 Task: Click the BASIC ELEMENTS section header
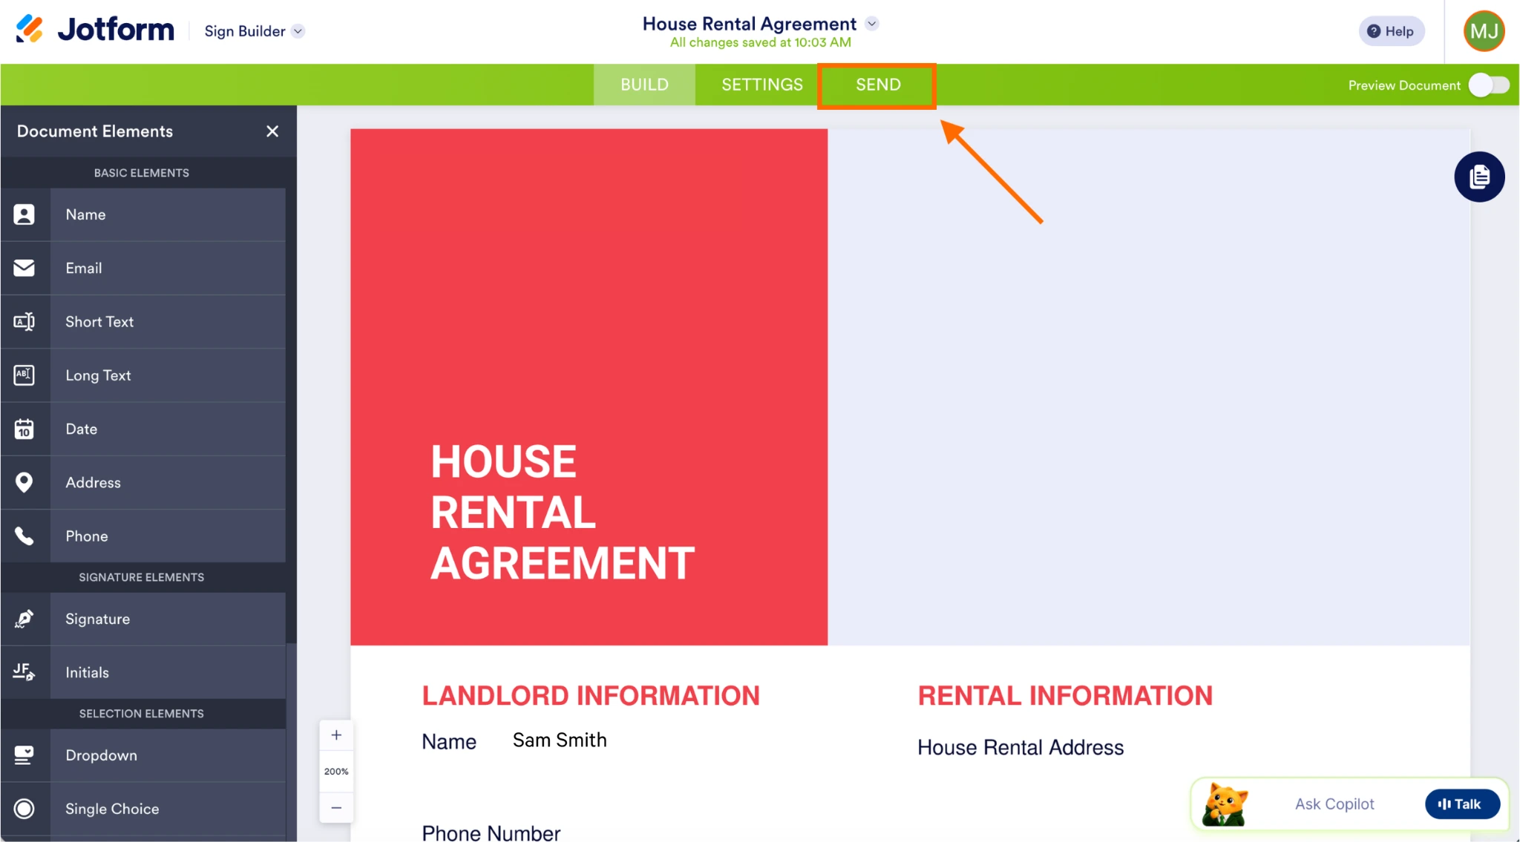[x=142, y=173]
